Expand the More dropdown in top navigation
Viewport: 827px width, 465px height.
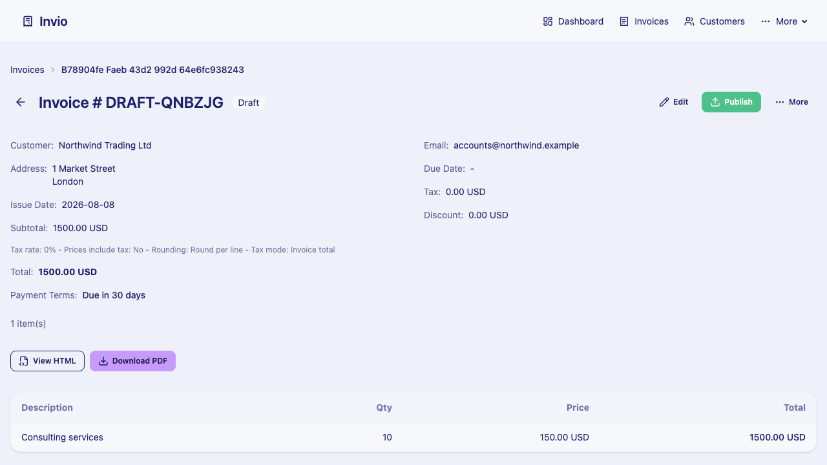(784, 21)
